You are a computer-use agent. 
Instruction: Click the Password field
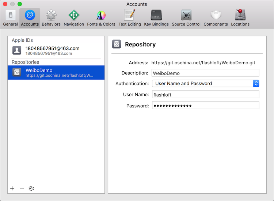tap(205, 106)
